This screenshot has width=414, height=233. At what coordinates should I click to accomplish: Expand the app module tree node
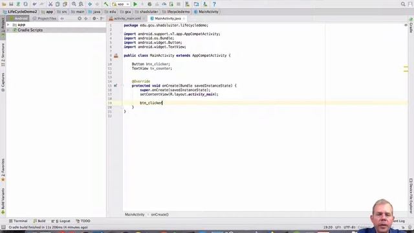coord(8,25)
